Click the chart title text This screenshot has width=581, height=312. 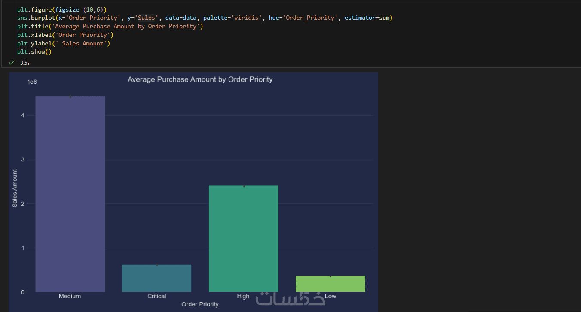(x=200, y=80)
